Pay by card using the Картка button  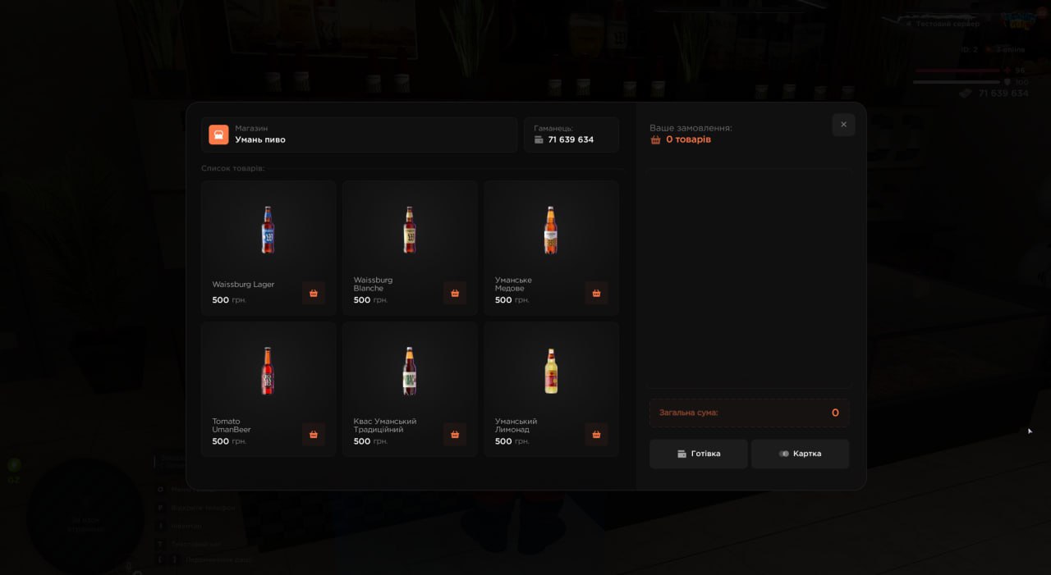(x=800, y=454)
